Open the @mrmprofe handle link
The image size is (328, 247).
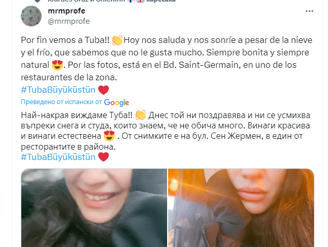[69, 21]
